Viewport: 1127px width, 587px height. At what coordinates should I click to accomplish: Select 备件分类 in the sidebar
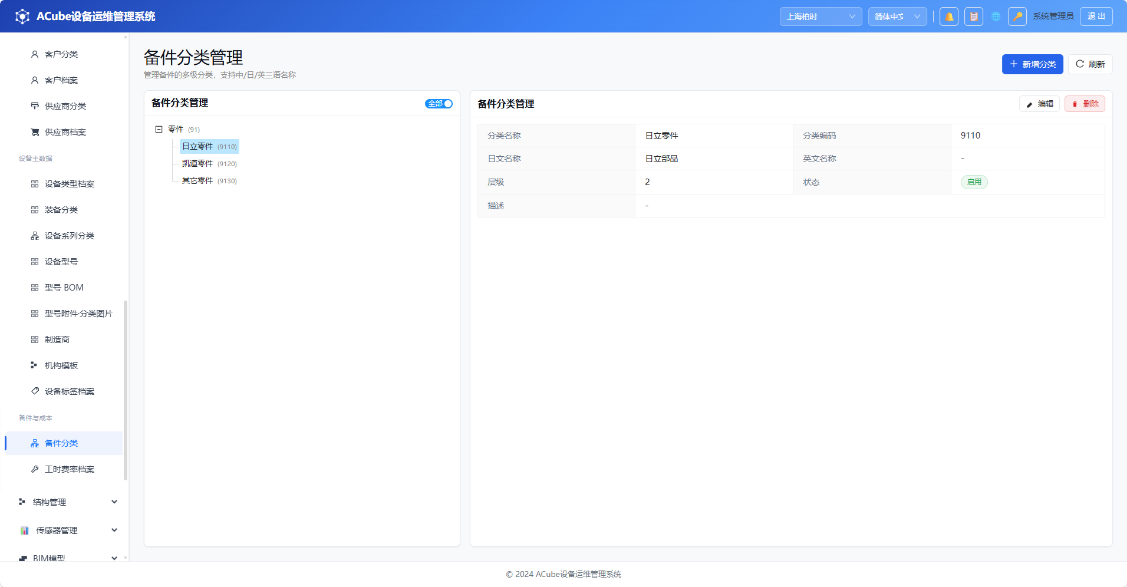coord(64,443)
